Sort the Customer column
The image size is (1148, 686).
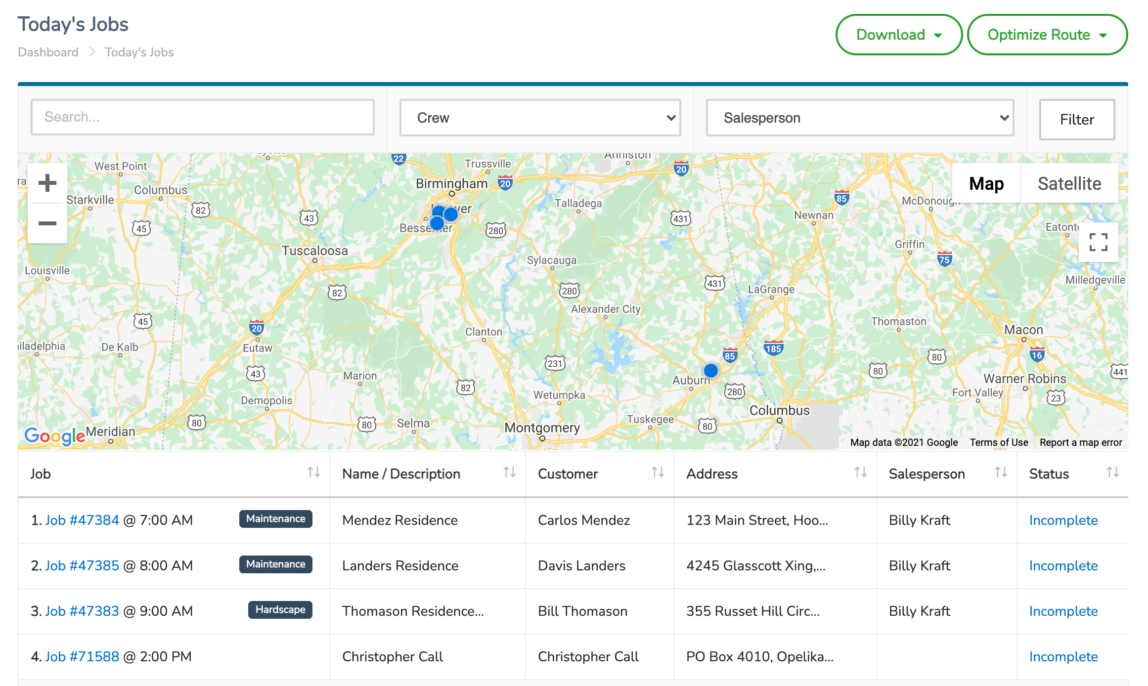coord(658,473)
